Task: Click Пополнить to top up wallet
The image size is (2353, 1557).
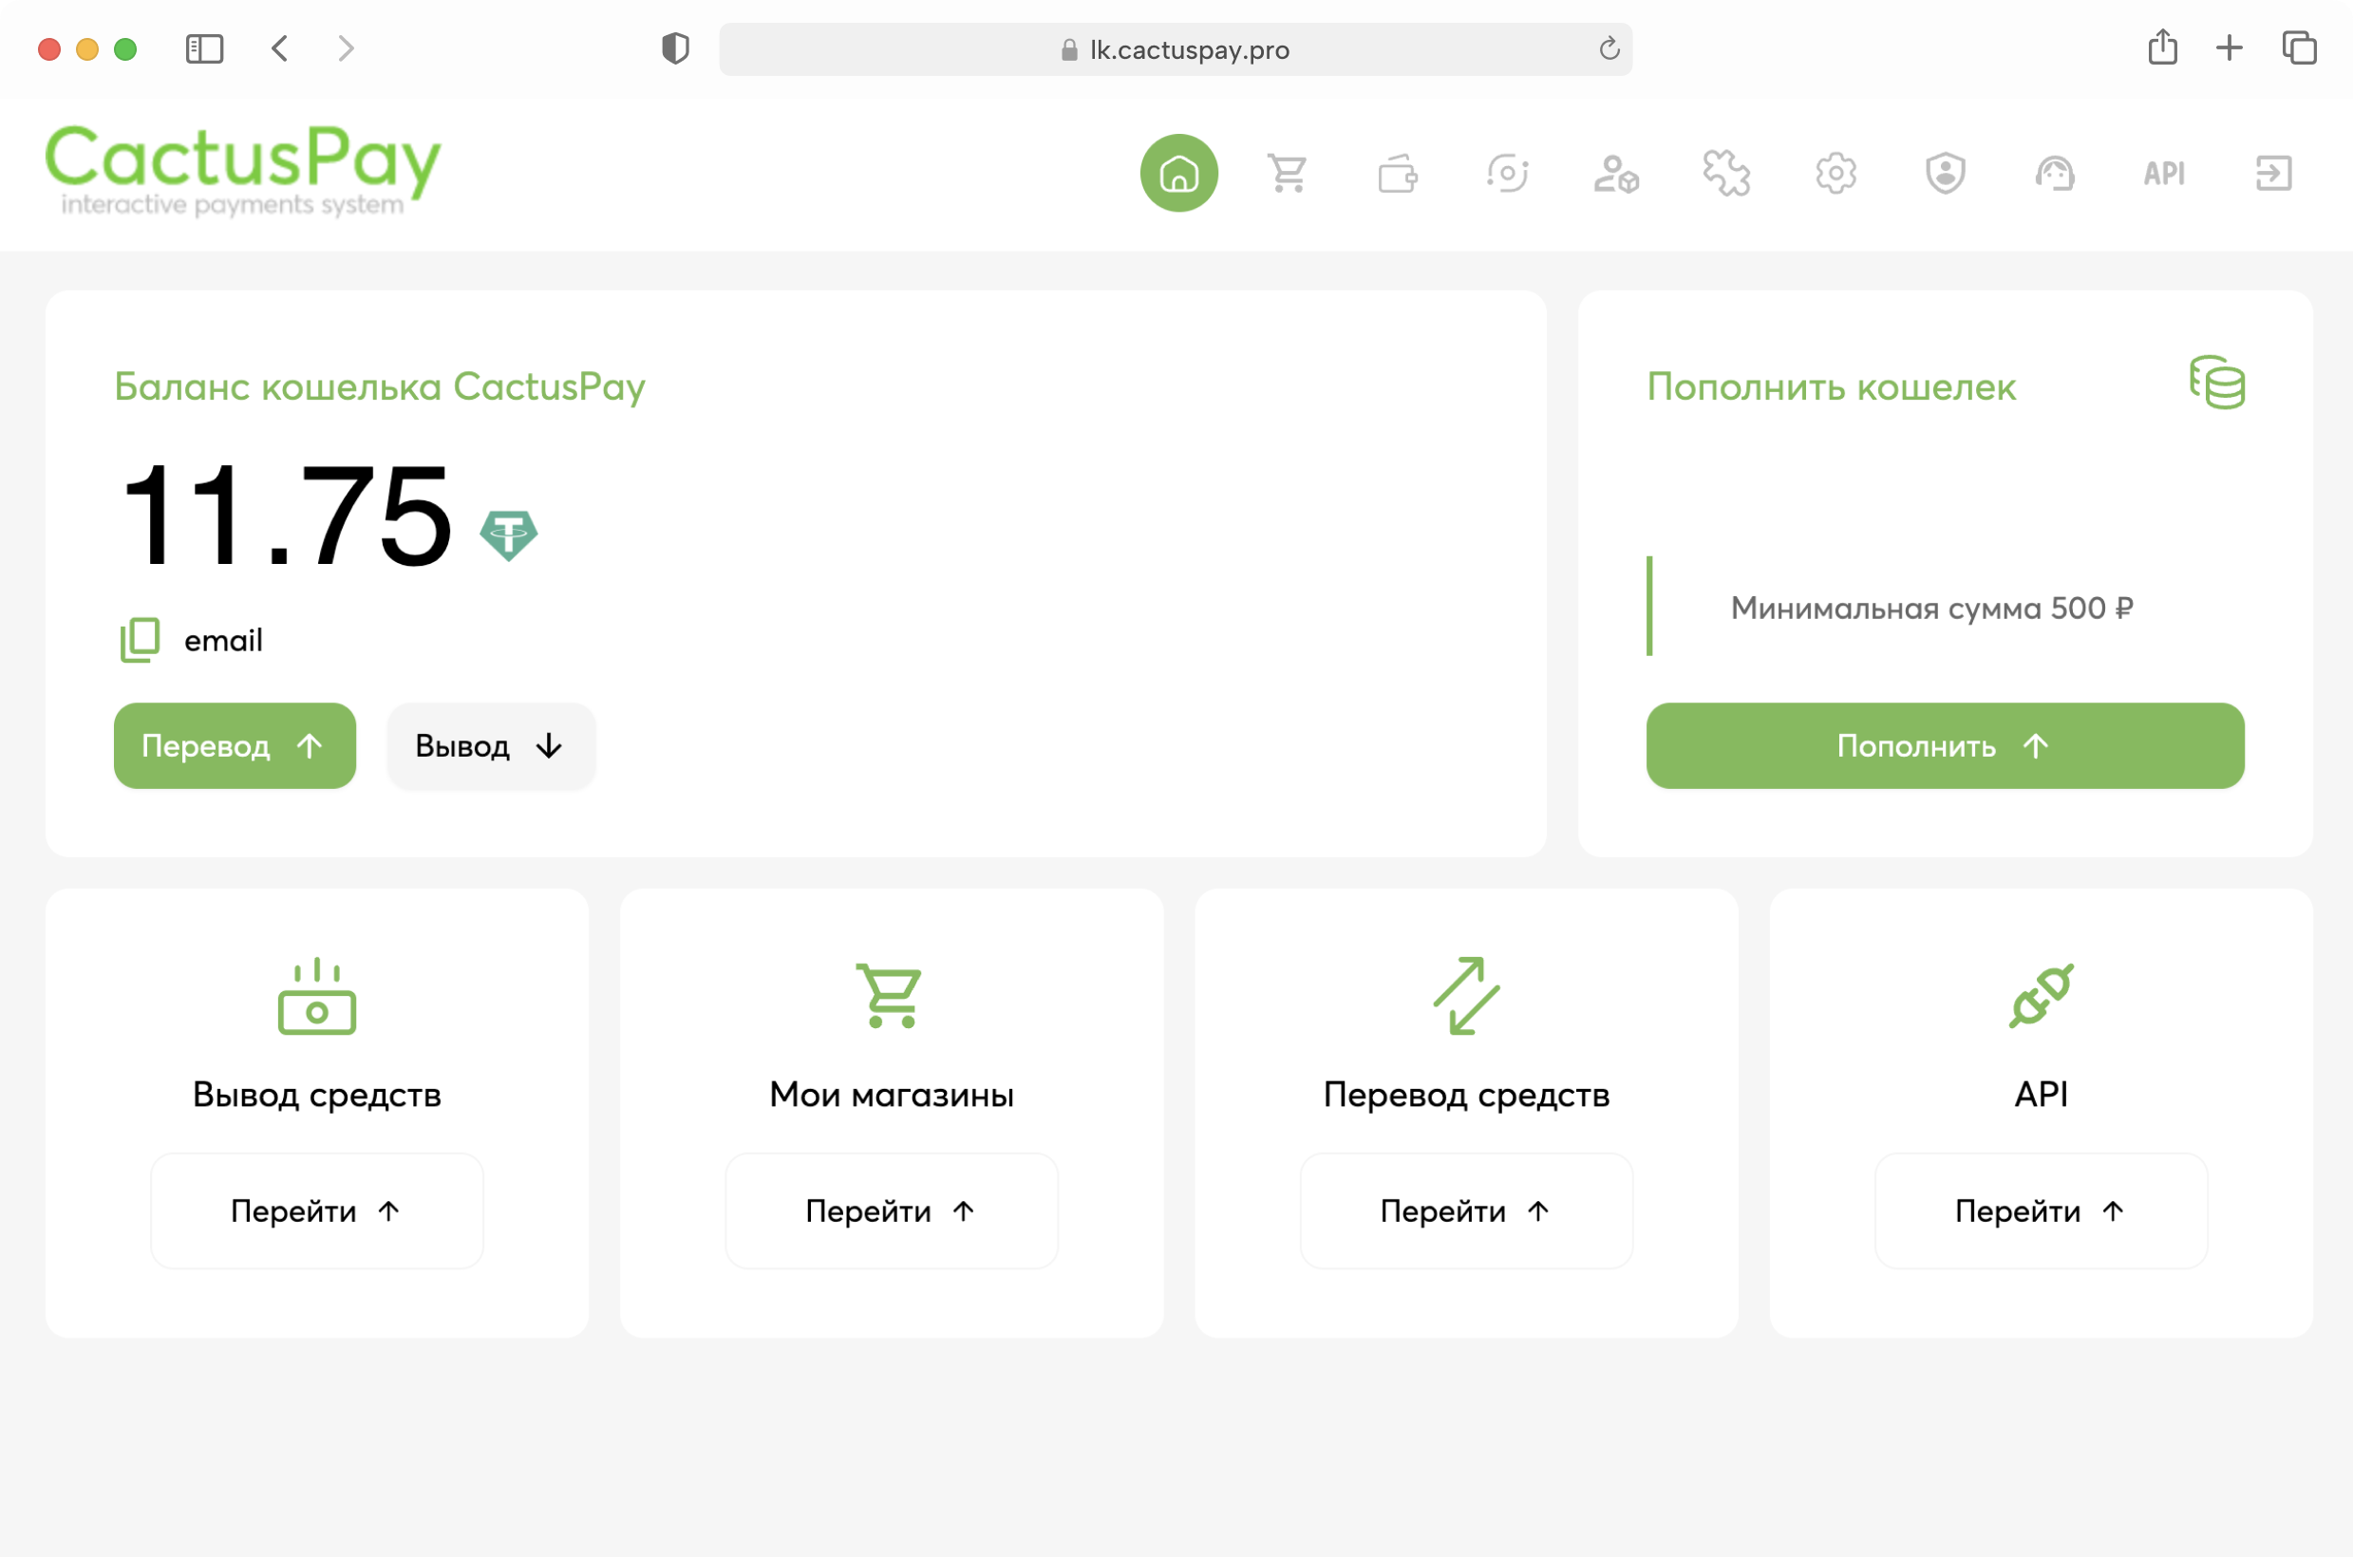Action: click(1944, 745)
